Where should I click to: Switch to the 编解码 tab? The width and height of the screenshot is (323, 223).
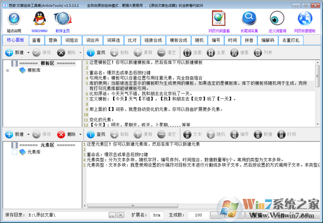[268, 40]
